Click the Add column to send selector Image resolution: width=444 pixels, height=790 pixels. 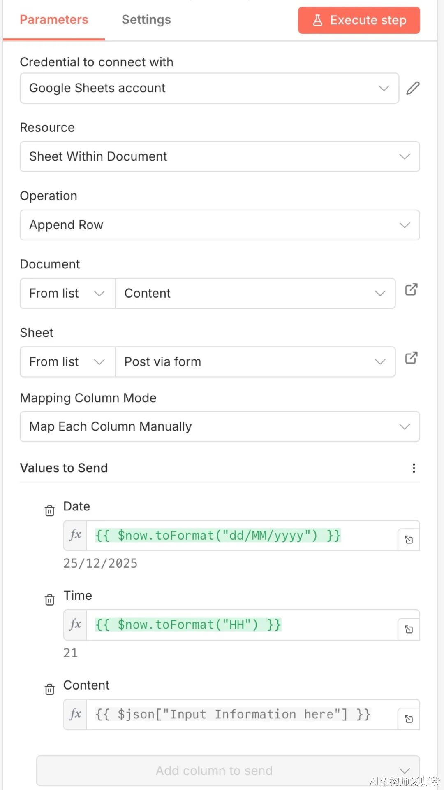coord(228,770)
